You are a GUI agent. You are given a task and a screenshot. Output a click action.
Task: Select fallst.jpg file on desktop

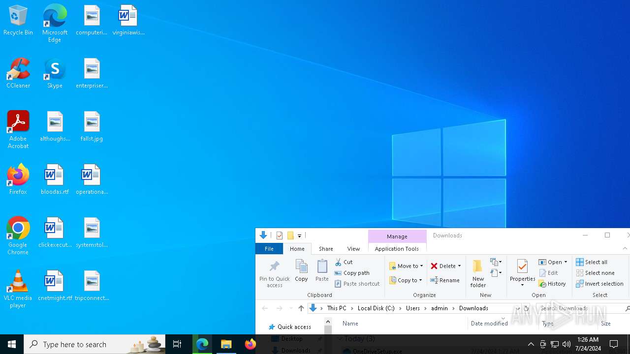92,127
